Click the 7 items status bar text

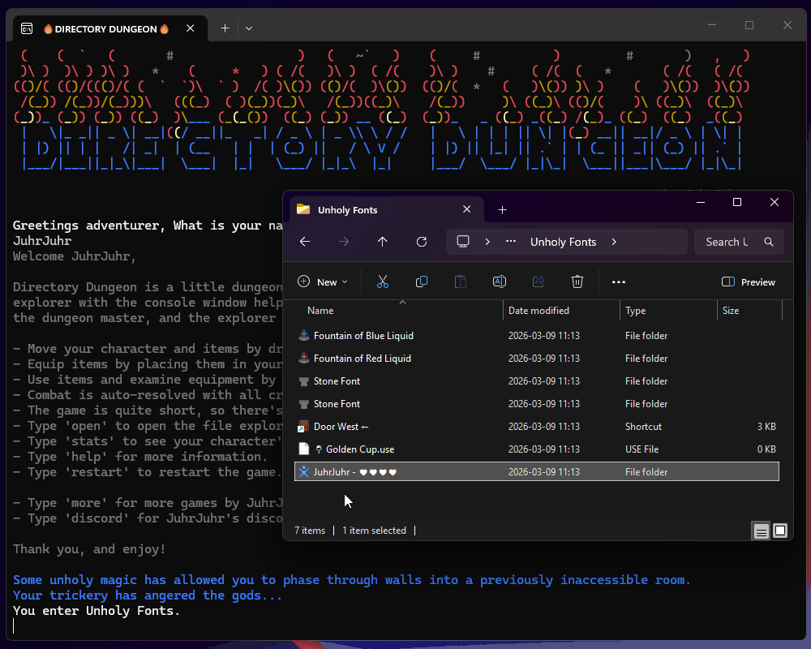point(310,531)
